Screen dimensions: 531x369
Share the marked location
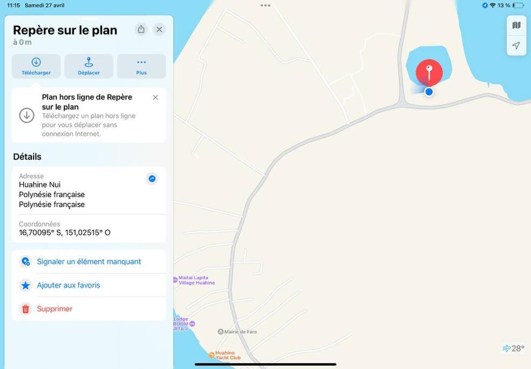click(141, 30)
